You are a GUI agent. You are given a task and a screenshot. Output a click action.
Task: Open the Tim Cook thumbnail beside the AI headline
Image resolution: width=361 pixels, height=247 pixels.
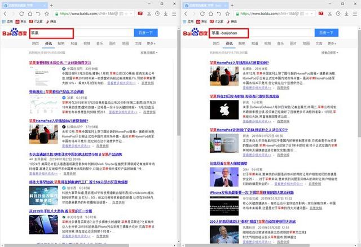pyautogui.click(x=224, y=177)
